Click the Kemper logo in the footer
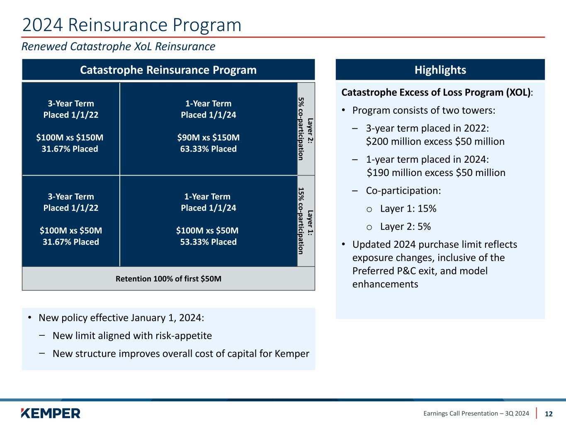This screenshot has width=566, height=425. point(51,413)
